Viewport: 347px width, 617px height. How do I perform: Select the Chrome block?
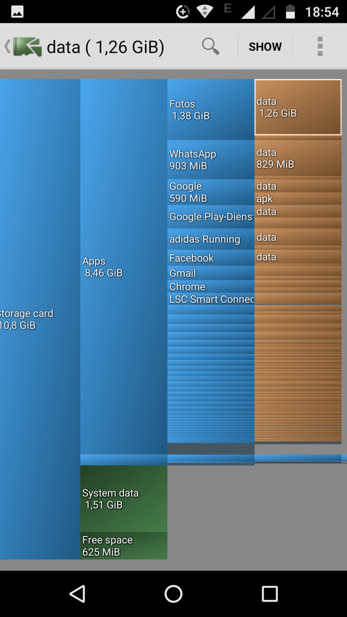point(211,286)
